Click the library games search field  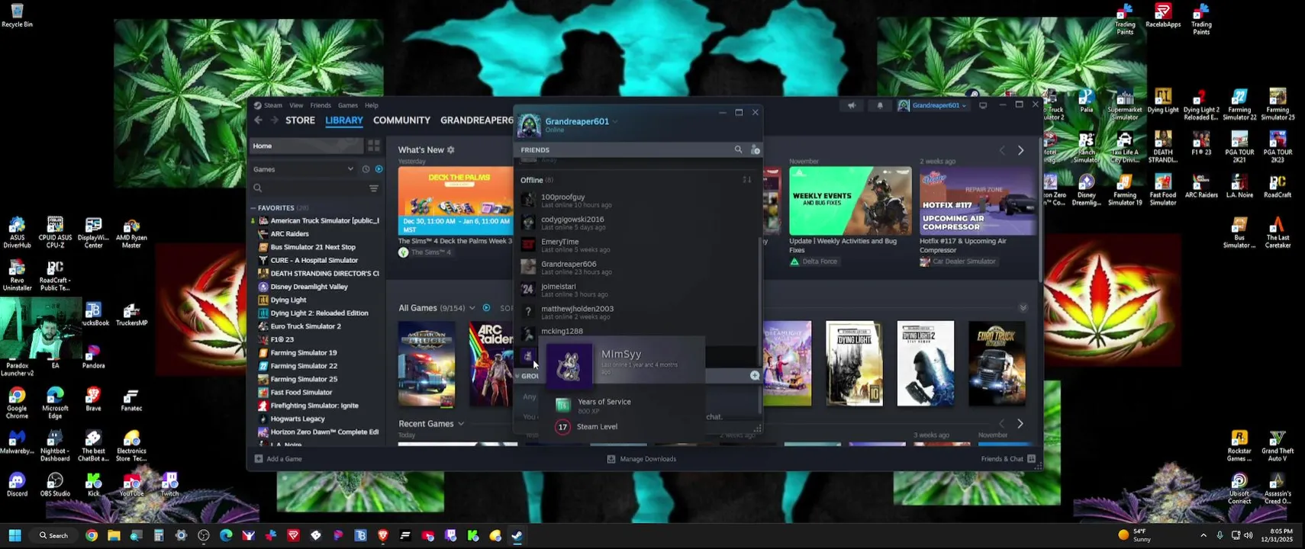(x=310, y=188)
